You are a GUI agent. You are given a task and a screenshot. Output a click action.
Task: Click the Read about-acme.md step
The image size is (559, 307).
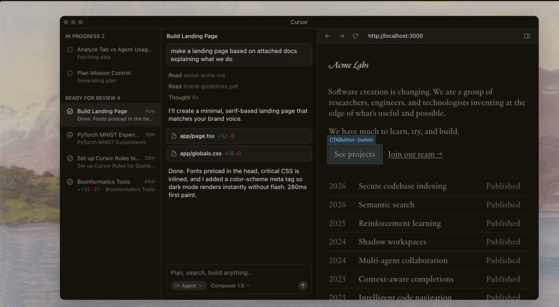(x=197, y=75)
